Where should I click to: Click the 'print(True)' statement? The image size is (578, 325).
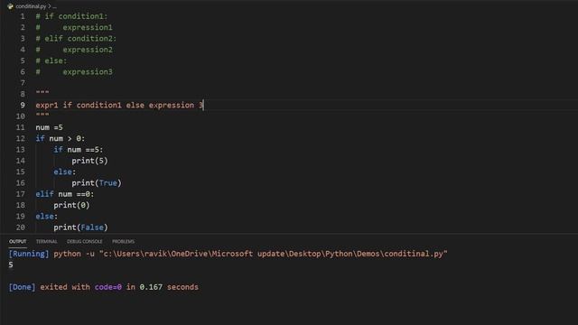pos(97,182)
